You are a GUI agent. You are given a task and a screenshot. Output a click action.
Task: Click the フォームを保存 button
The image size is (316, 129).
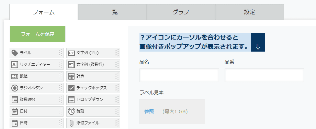pos(37,34)
